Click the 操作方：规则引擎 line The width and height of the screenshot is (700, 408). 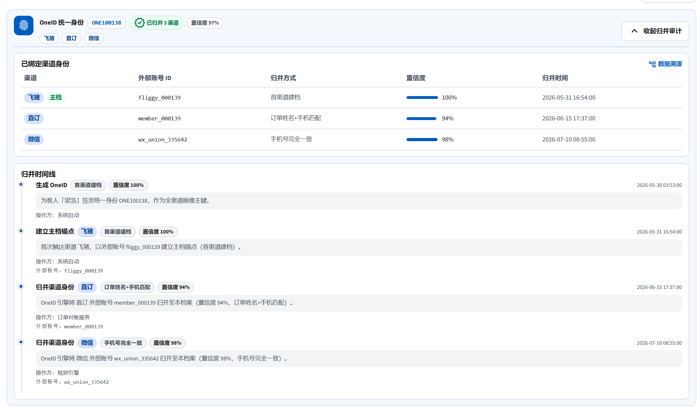click(x=57, y=373)
